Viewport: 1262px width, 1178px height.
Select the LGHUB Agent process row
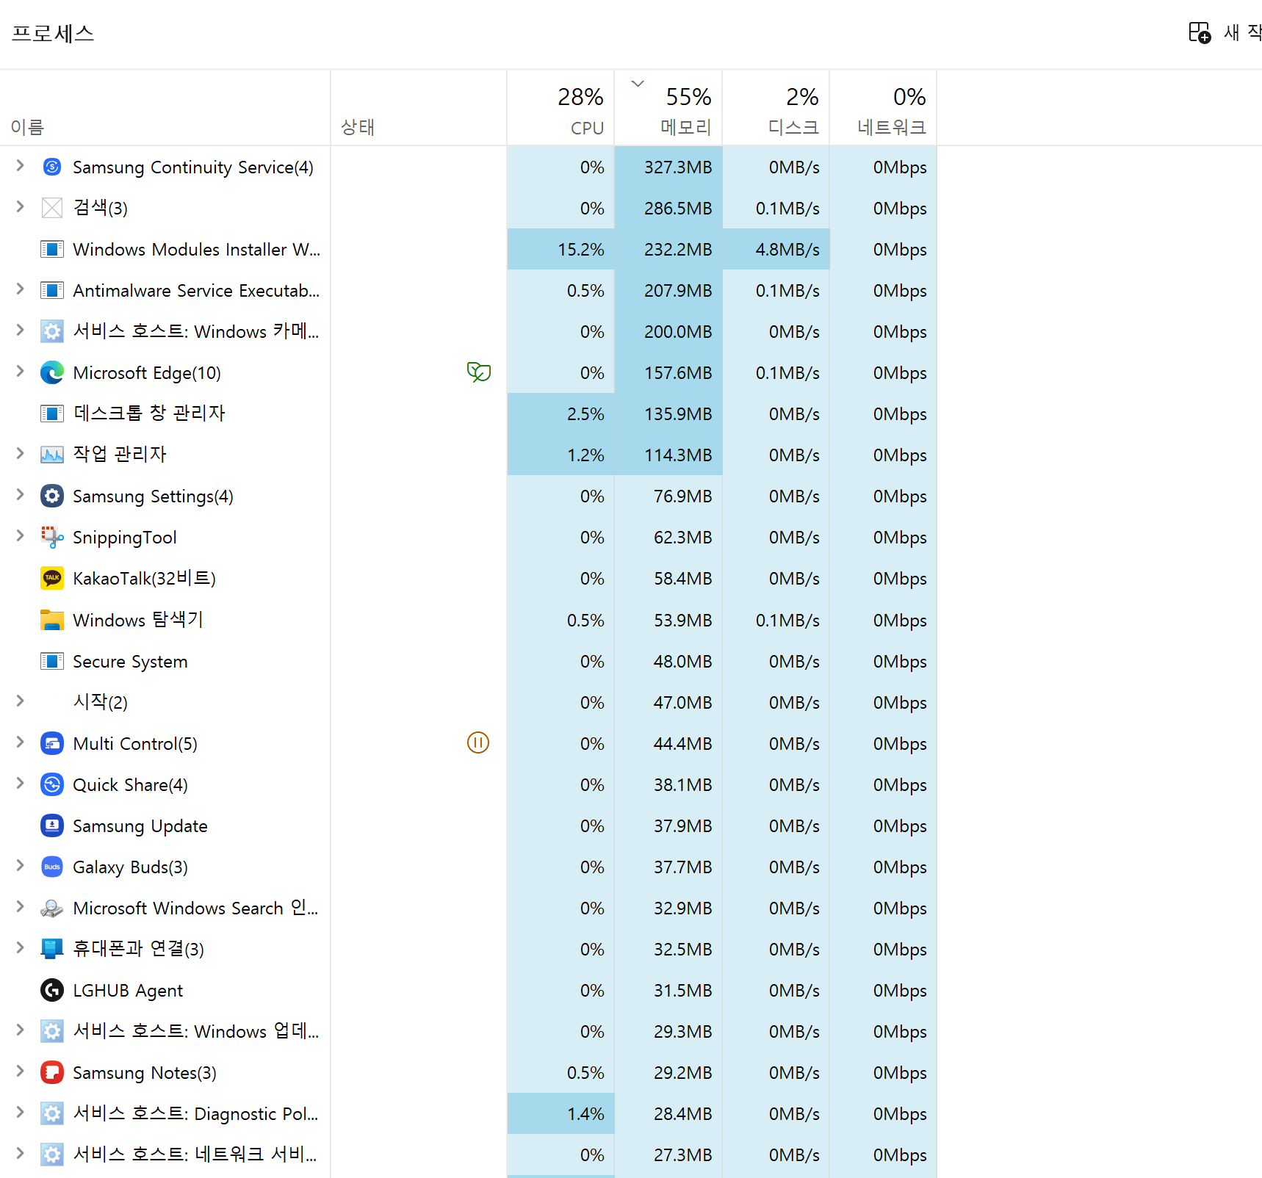469,990
